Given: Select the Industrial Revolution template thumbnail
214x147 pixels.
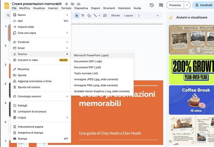Looking at the screenshot, I should pyautogui.click(x=191, y=40).
